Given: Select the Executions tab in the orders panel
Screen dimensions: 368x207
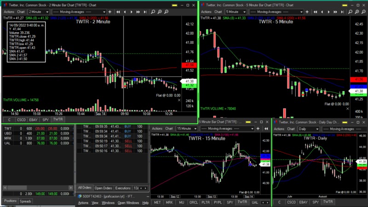Looking at the screenshot, I should (x=123, y=188).
